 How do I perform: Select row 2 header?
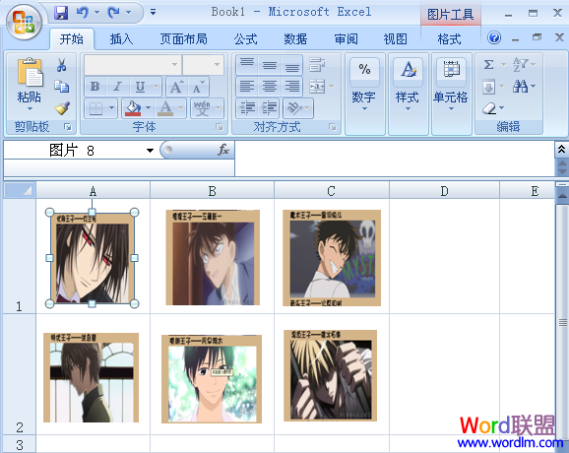coord(20,374)
